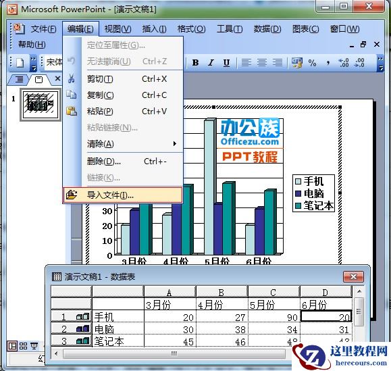This screenshot has width=391, height=371.
Task: Open the 格式(O) menu
Action: pyautogui.click(x=191, y=29)
